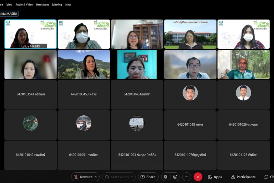Open the Chat panel icon

coord(266,177)
